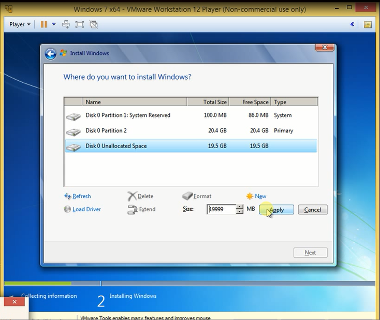Minimize the VMware Player window
Image resolution: width=380 pixels, height=320 pixels.
click(337, 8)
